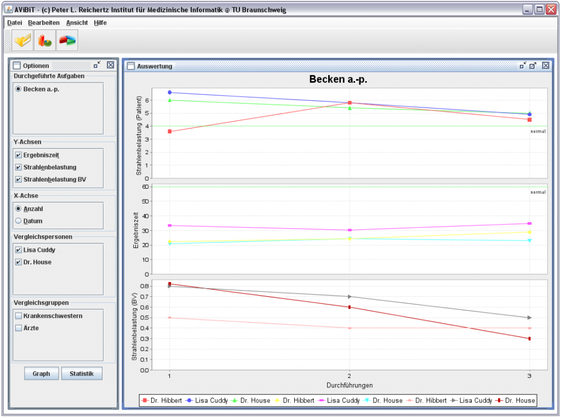Viewport: 561px width, 418px height.
Task: Click the open folder toolbar icon
Action: coord(22,41)
